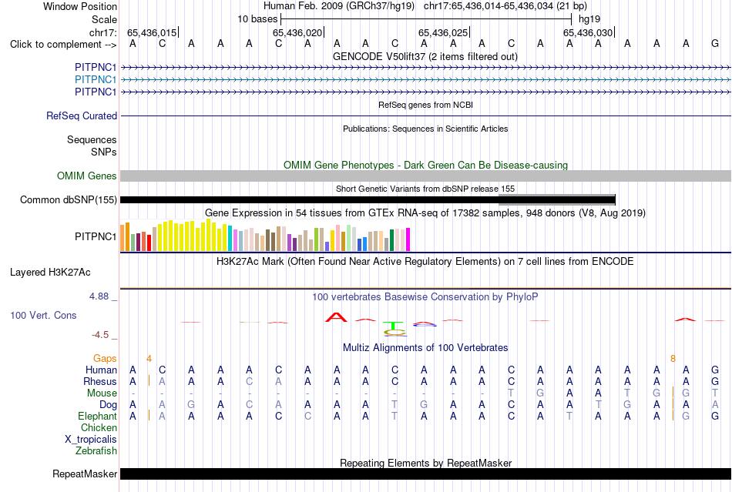Click the hg19 assembly label
Viewport: 732px width, 492px height.
click(589, 19)
